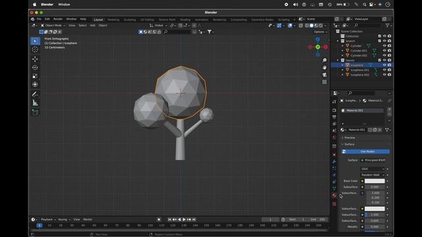Image resolution: width=422 pixels, height=237 pixels.
Task: Play the animation forward
Action: click(x=184, y=219)
